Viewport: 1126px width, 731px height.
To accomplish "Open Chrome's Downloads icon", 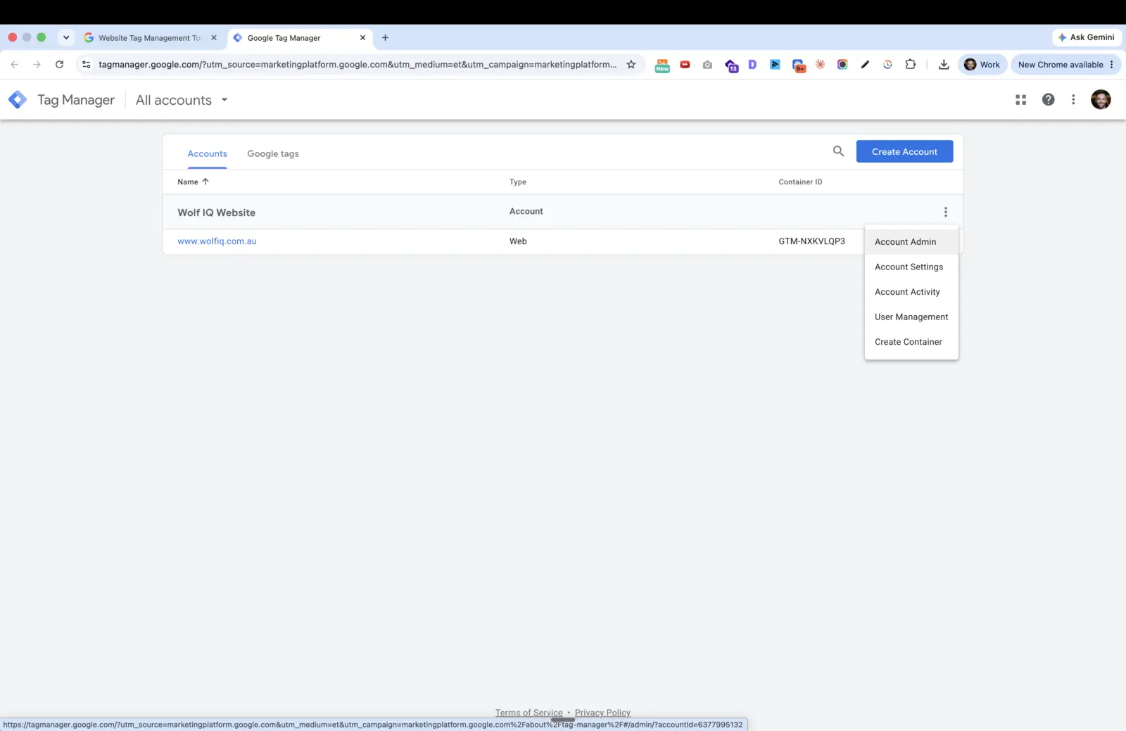I will tap(944, 65).
